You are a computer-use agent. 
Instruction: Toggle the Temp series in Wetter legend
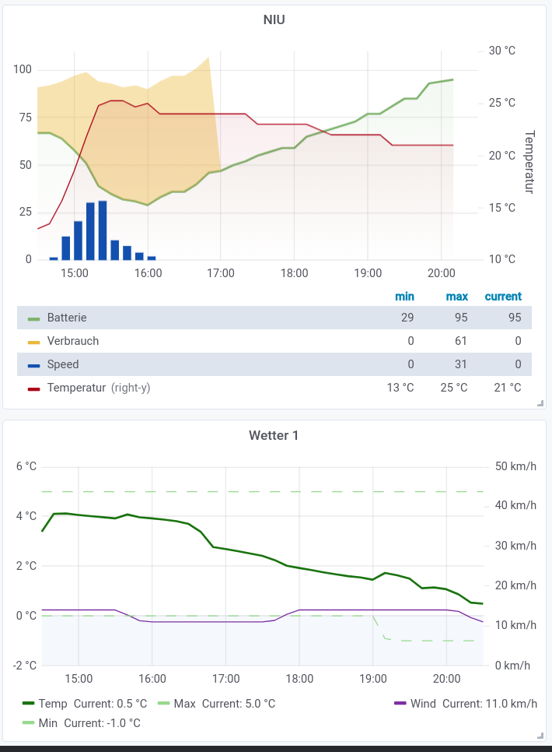pyautogui.click(x=53, y=704)
